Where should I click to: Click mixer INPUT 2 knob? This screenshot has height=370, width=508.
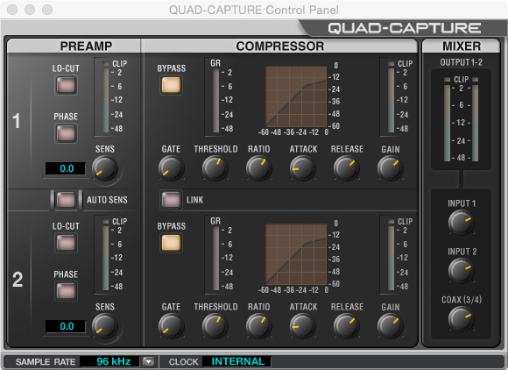tap(461, 270)
